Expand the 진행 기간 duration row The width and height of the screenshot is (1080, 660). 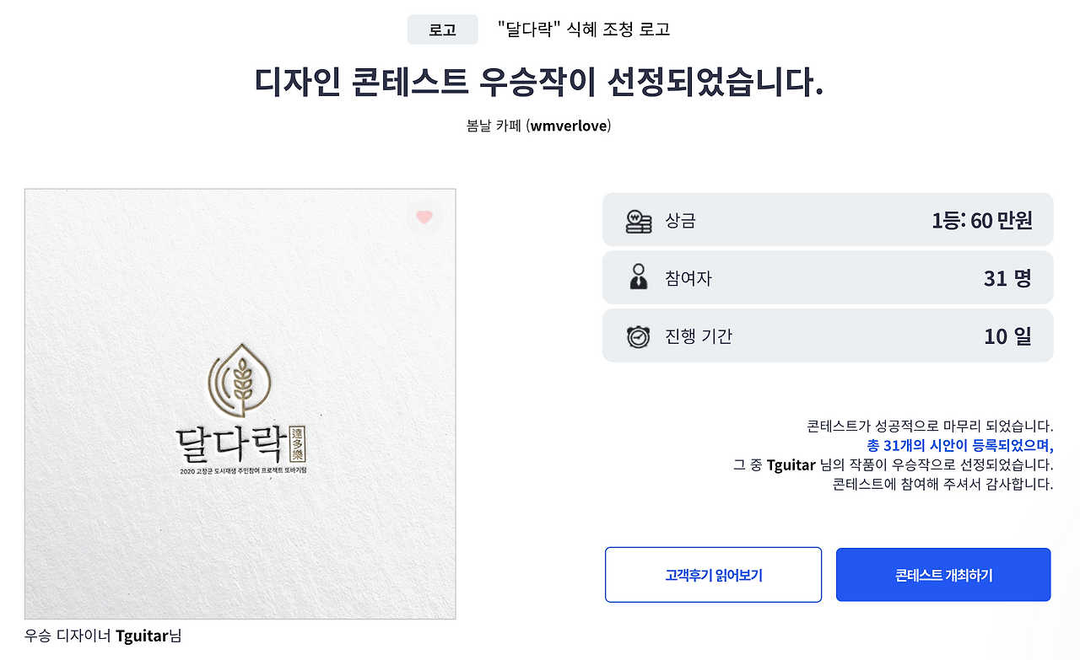point(828,335)
